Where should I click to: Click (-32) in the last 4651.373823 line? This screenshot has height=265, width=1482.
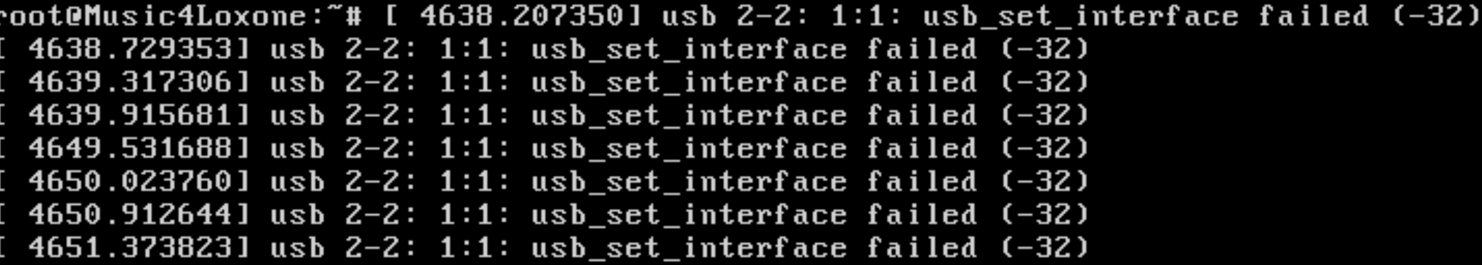click(x=1044, y=248)
